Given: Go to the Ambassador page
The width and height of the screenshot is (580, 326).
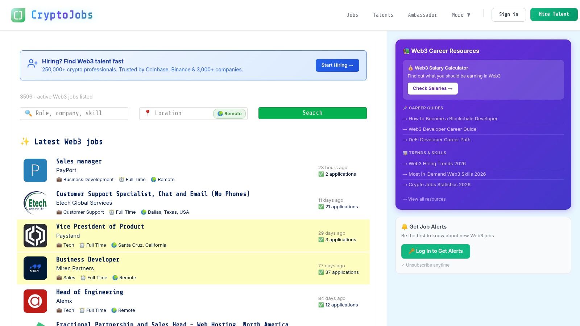Looking at the screenshot, I should (422, 15).
